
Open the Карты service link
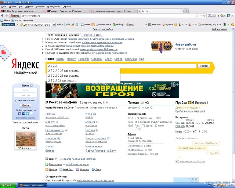coord(60,59)
